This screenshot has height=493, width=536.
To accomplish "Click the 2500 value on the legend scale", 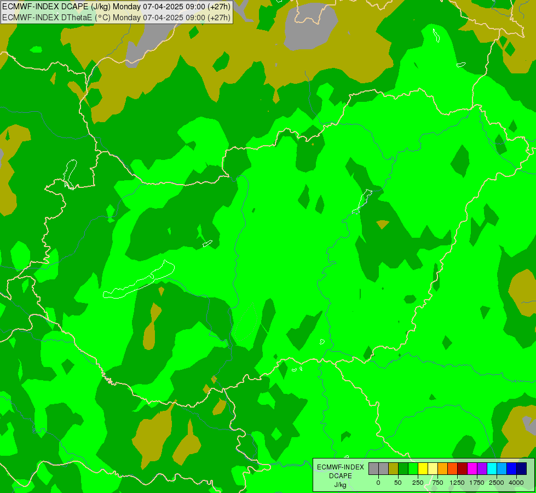I will point(497,483).
